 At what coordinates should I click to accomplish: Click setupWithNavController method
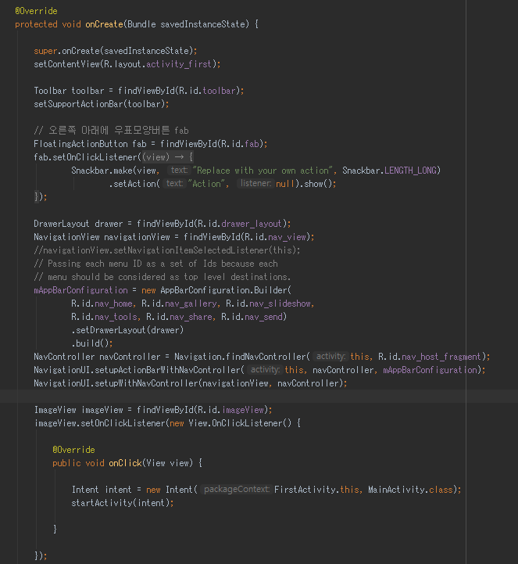(146, 383)
